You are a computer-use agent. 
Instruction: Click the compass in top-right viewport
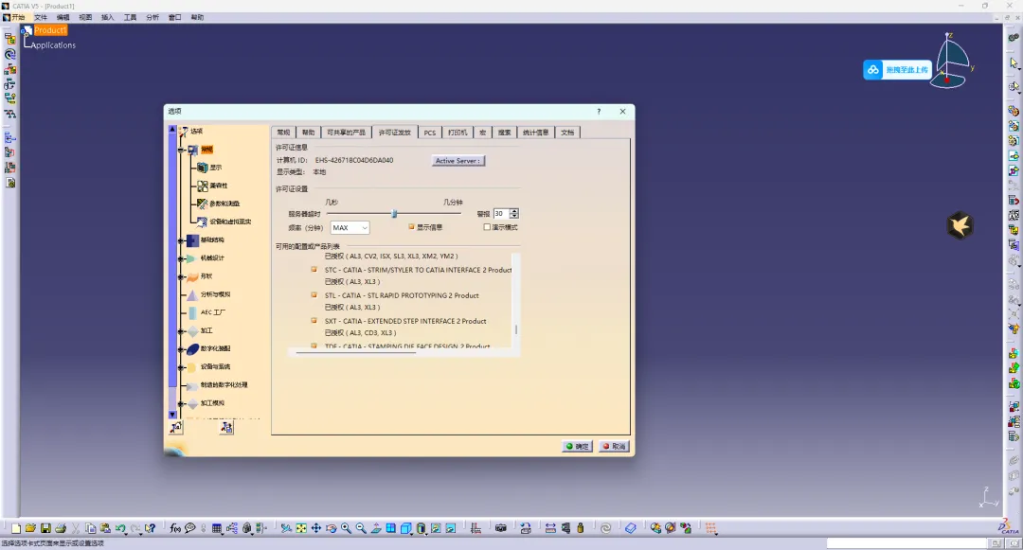pos(952,60)
